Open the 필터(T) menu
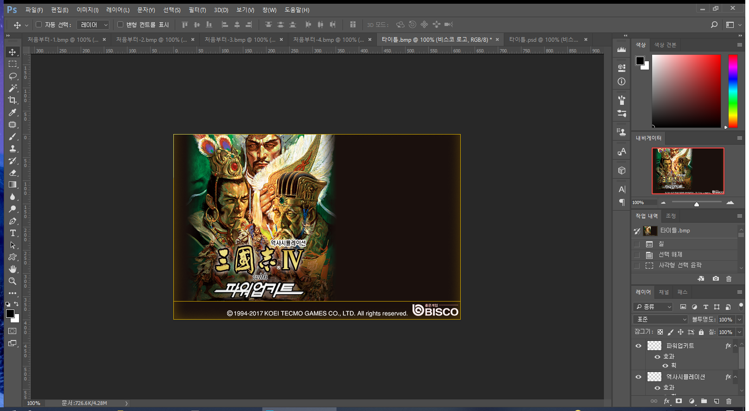 tap(197, 10)
